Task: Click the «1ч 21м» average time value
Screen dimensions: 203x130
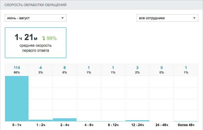Action: 26,38
